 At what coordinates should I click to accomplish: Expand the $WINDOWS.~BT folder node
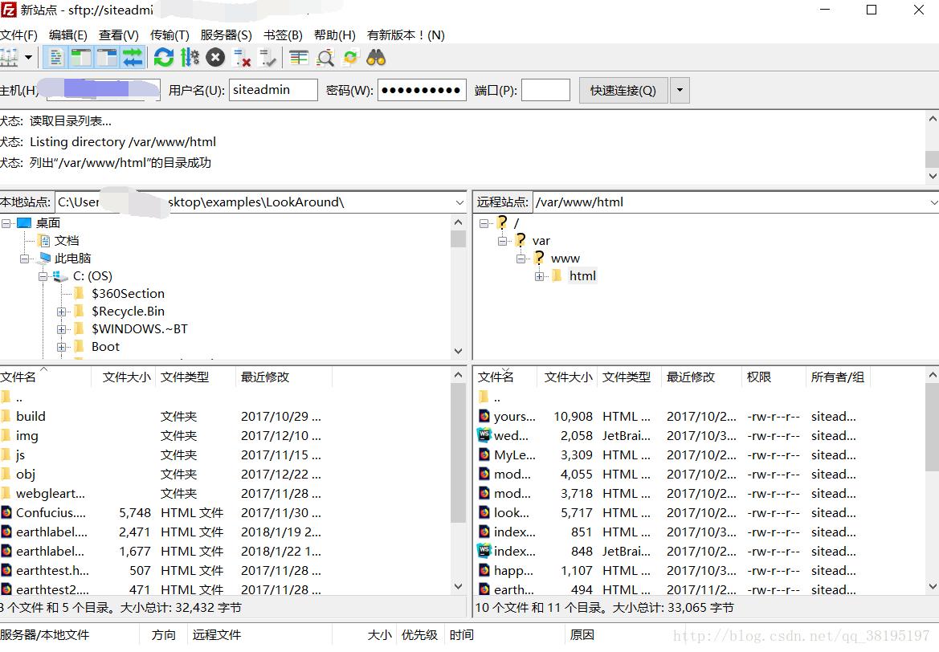pos(61,329)
